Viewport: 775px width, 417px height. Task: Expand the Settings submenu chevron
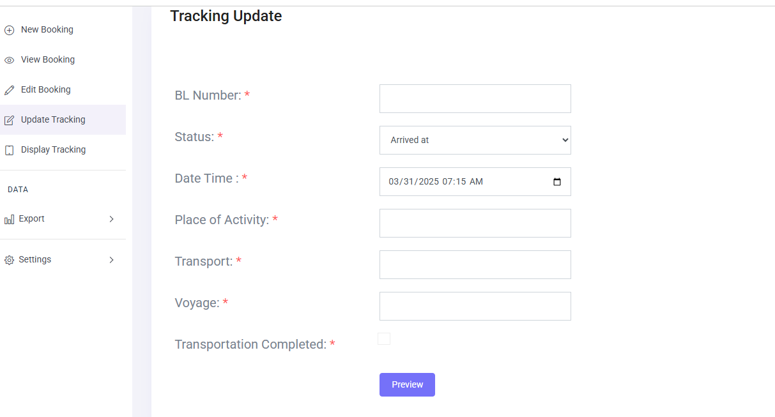coord(111,260)
